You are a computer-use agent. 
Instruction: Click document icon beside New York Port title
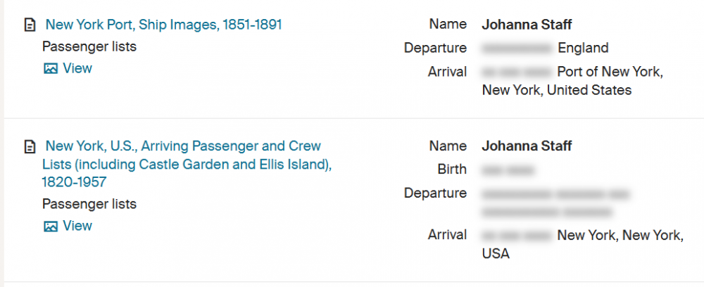(30, 25)
